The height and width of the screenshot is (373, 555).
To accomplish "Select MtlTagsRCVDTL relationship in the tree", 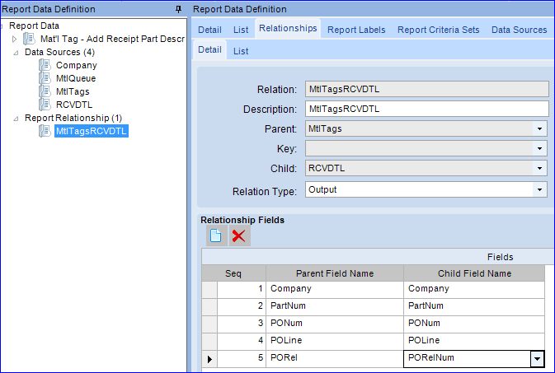I will point(92,131).
